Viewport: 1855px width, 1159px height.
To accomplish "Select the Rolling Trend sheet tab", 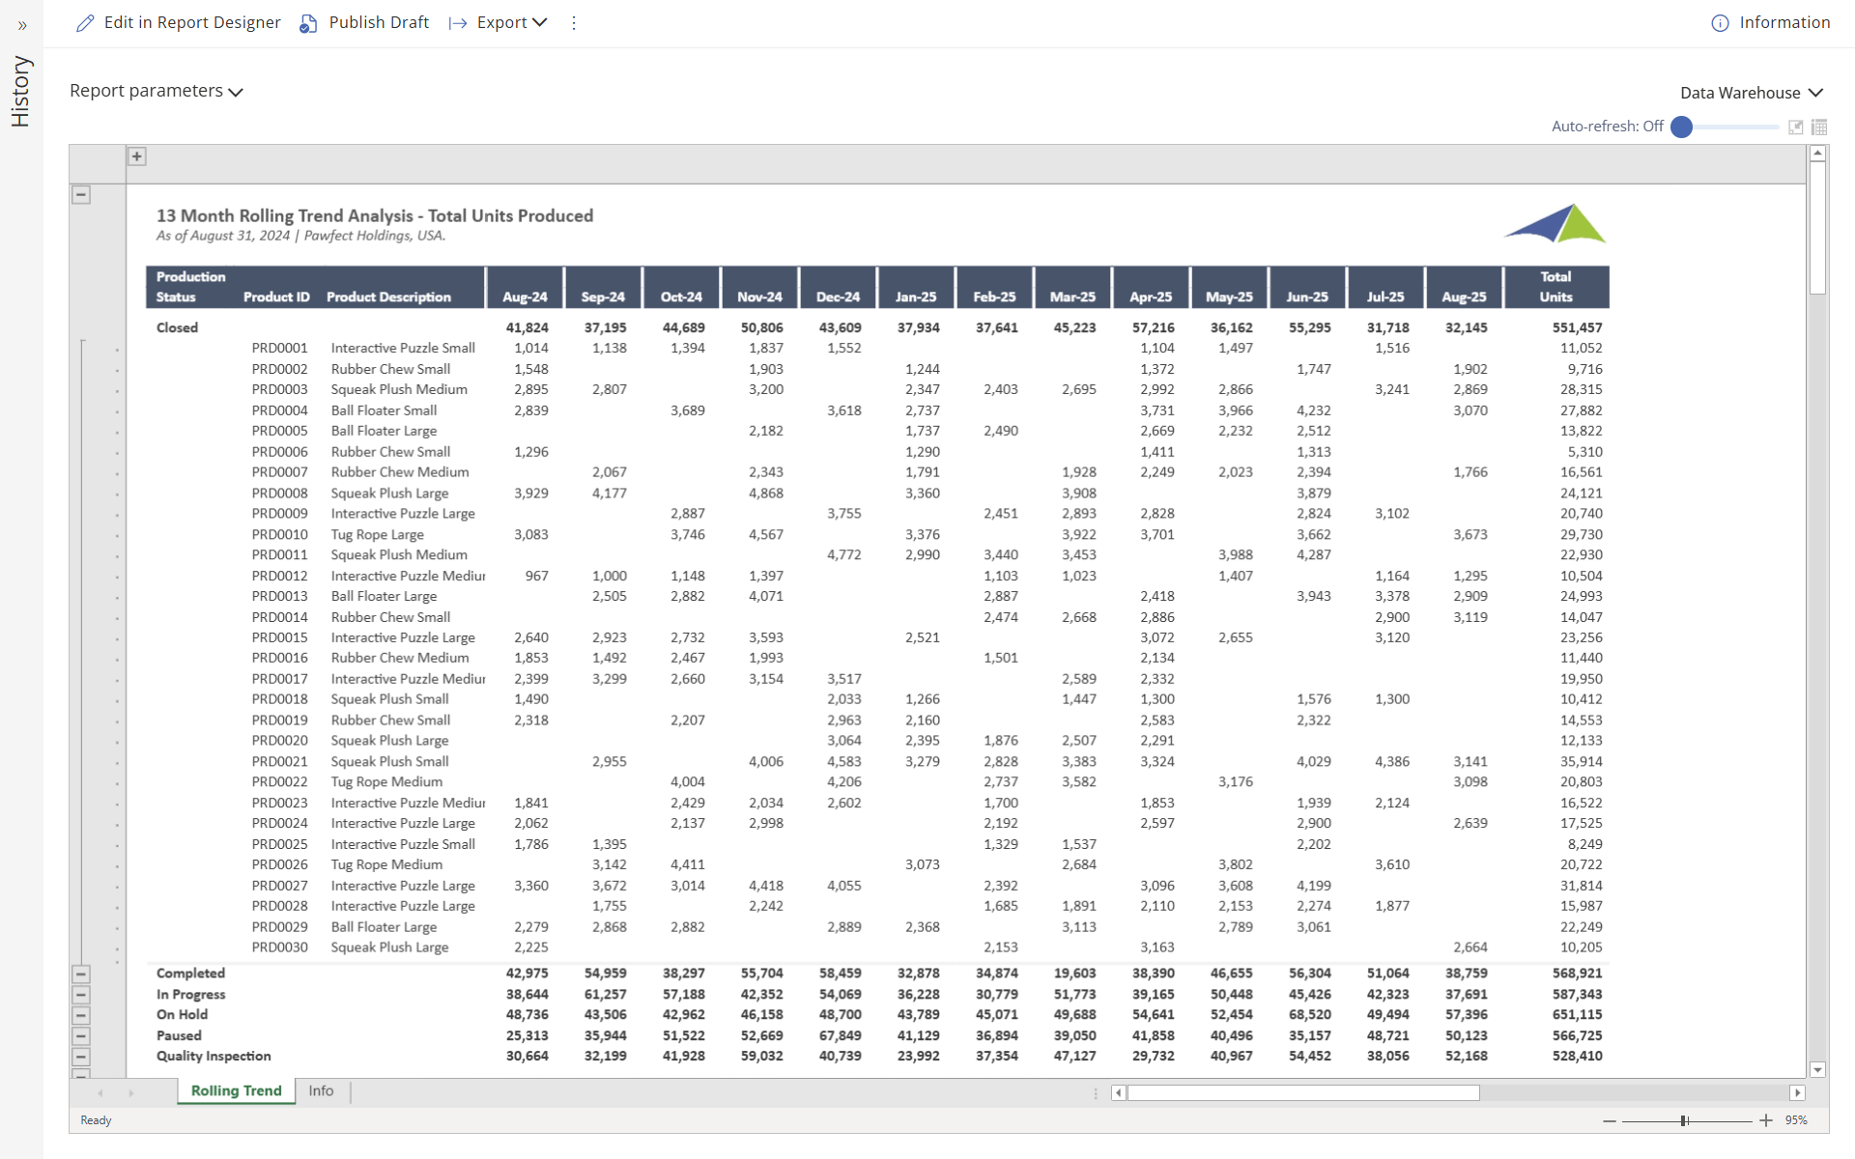I will point(236,1090).
